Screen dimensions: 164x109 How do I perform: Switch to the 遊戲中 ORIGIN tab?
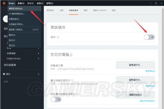tap(100, 10)
